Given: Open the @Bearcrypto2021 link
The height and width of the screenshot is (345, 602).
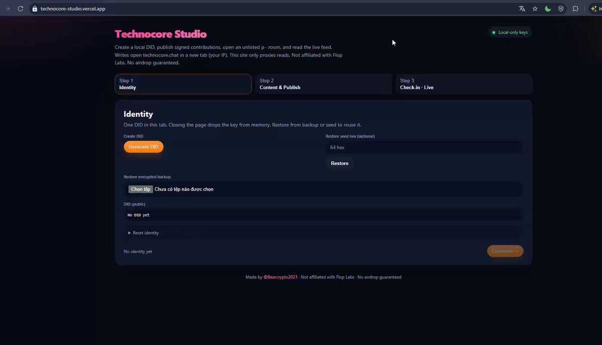Looking at the screenshot, I should click(280, 277).
